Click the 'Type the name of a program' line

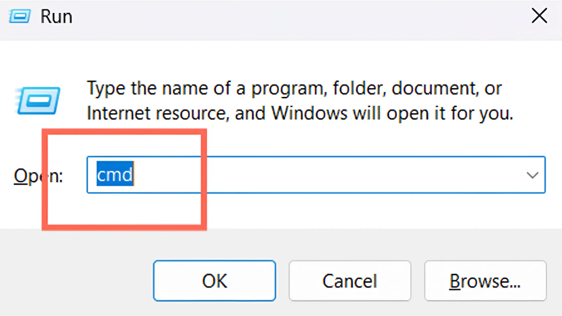tap(294, 88)
